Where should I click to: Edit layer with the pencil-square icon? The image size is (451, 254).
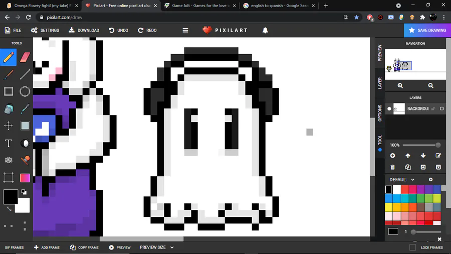click(438, 156)
